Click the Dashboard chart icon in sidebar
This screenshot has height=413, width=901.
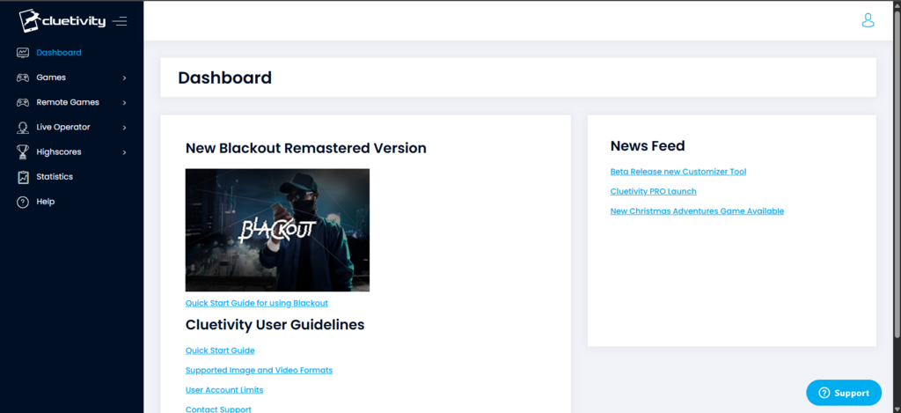[23, 52]
